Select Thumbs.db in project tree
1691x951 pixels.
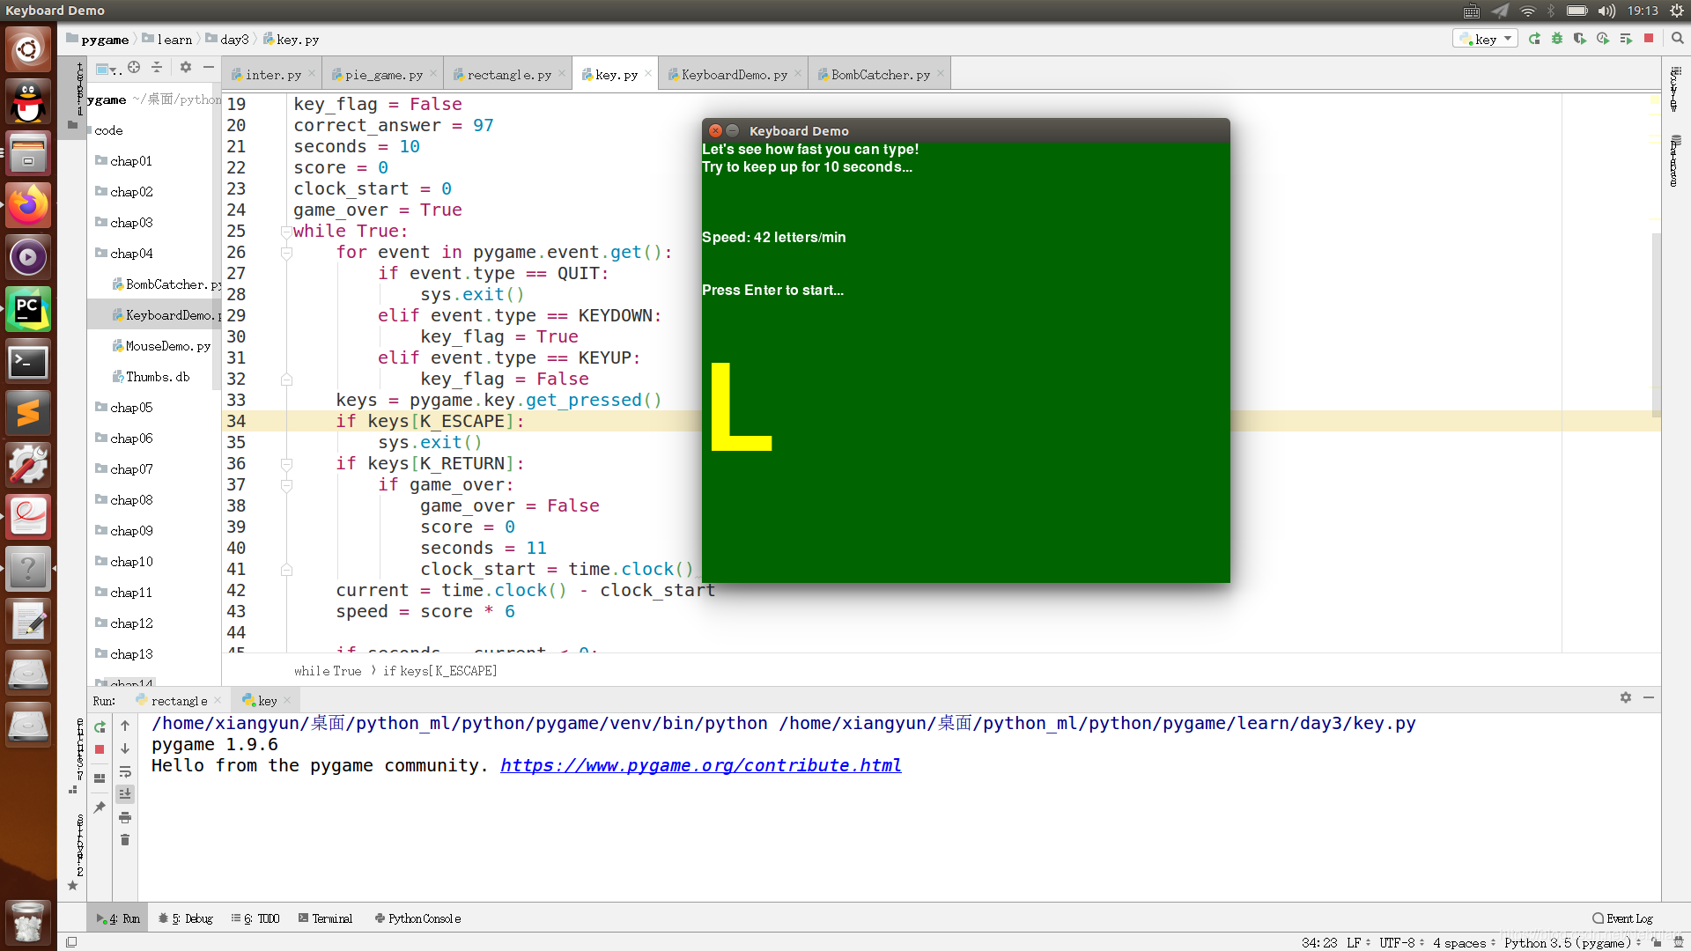151,377
